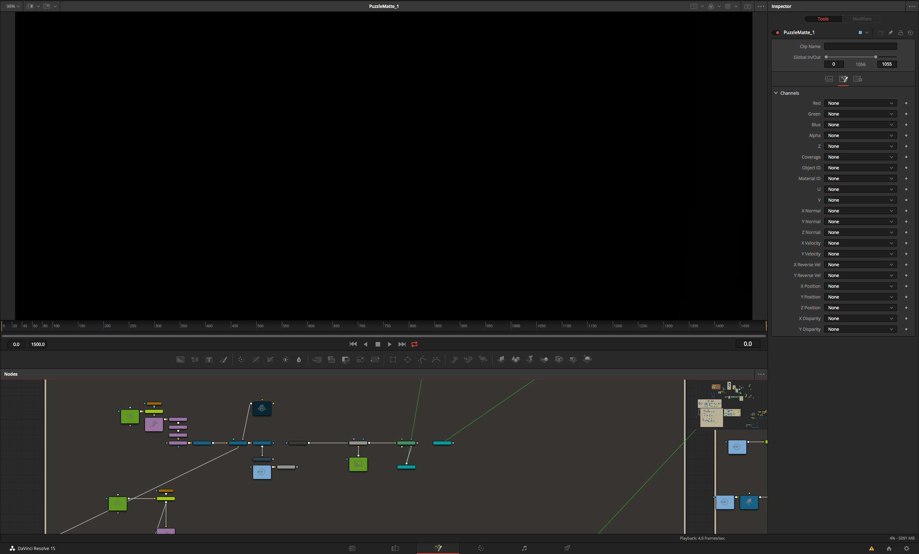Viewport: 919px width, 554px height.
Task: Click the loop playback toggle button
Action: tap(414, 344)
